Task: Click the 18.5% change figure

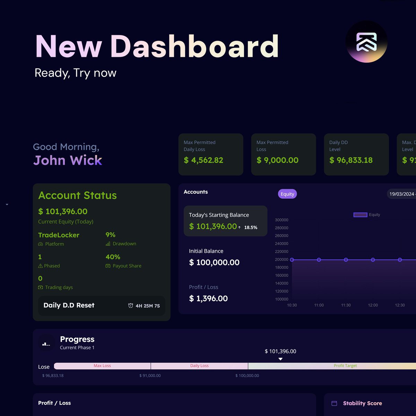Action: click(x=251, y=227)
